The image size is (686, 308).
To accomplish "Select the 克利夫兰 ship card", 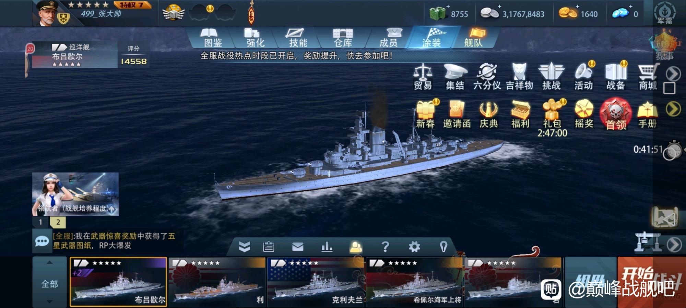I will [x=316, y=282].
